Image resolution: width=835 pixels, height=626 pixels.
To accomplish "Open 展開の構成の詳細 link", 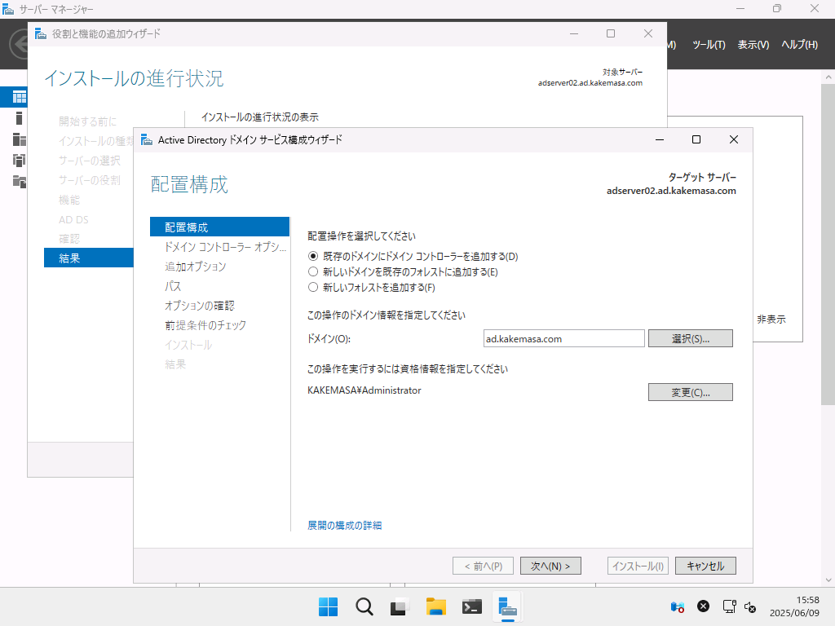I will coord(345,526).
